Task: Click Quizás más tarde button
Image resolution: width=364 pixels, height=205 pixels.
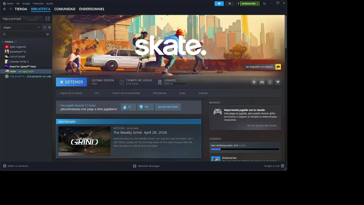Action: point(168,107)
